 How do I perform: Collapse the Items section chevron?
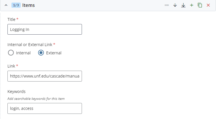[x=6, y=5]
